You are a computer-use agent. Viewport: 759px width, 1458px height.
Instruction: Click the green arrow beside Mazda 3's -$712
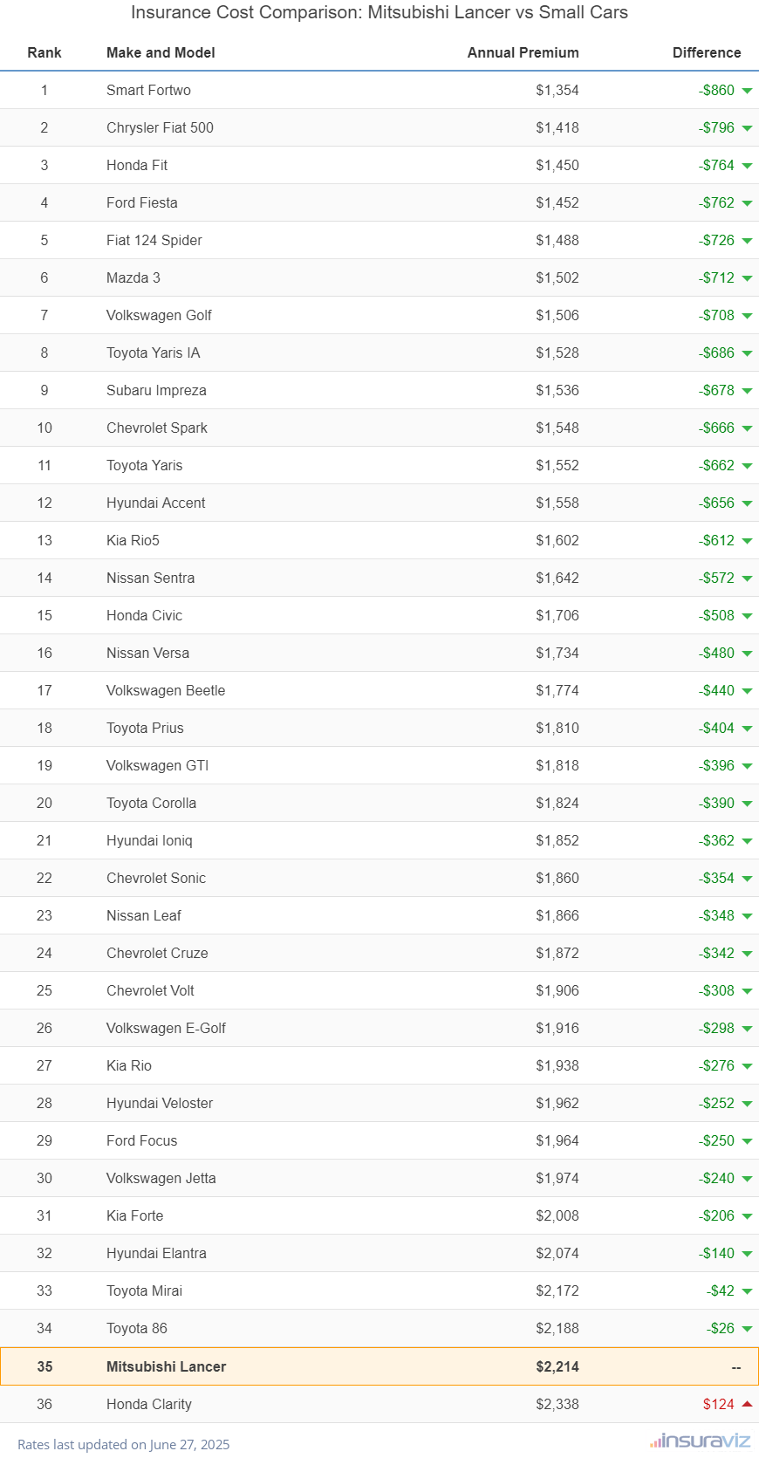click(747, 278)
